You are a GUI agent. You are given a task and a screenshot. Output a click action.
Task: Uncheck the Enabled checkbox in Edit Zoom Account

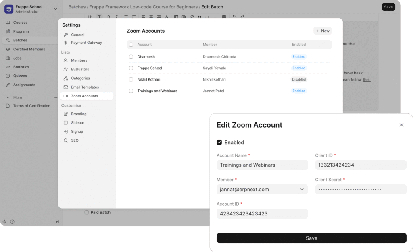pos(219,143)
